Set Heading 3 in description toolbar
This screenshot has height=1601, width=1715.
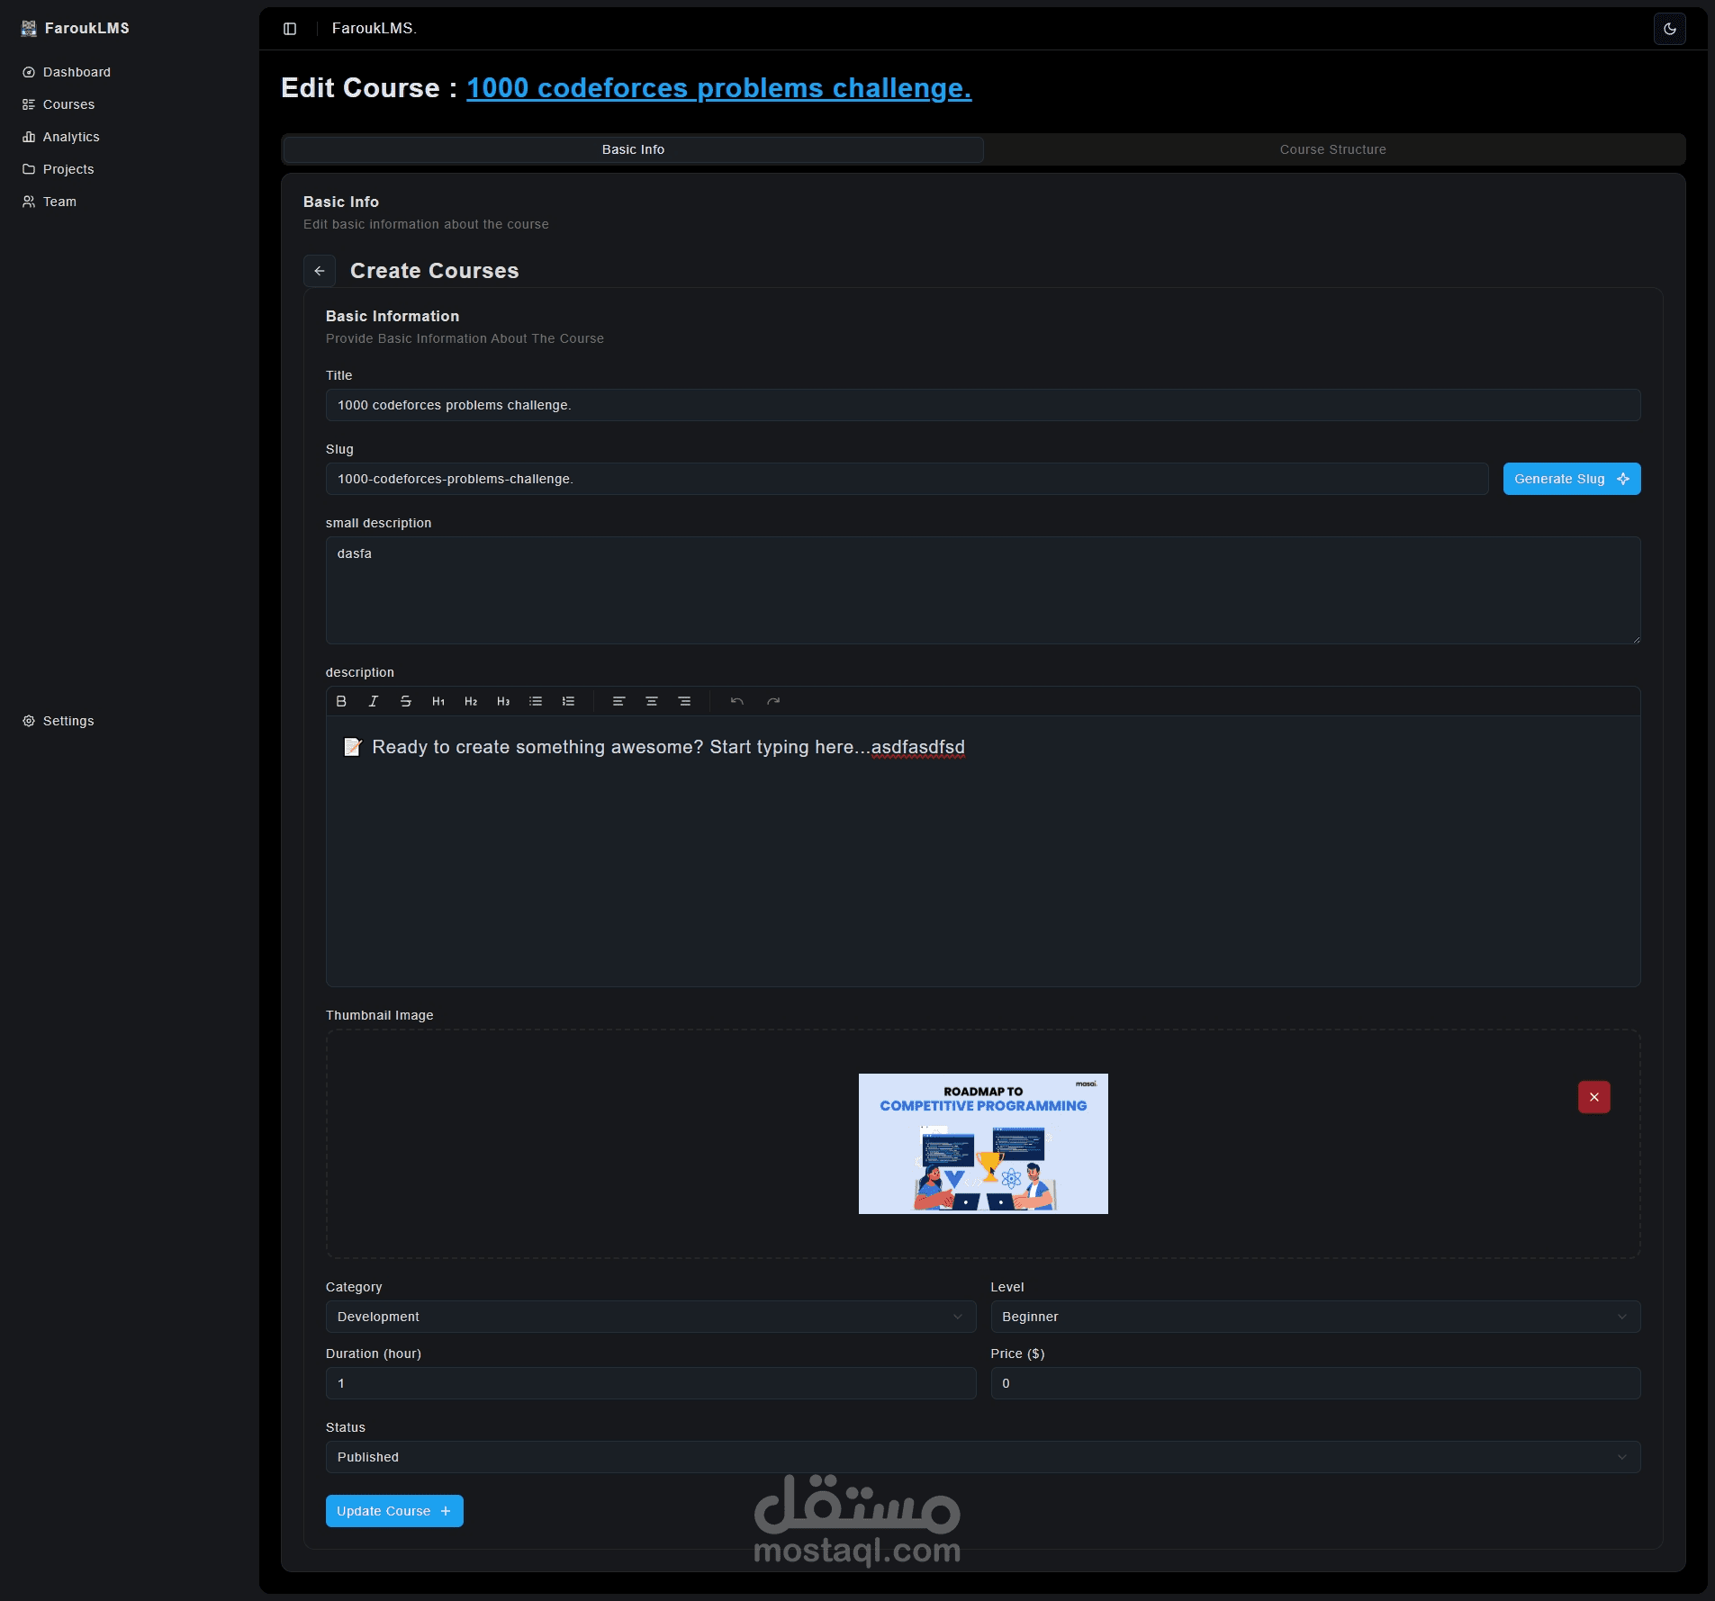coord(503,701)
